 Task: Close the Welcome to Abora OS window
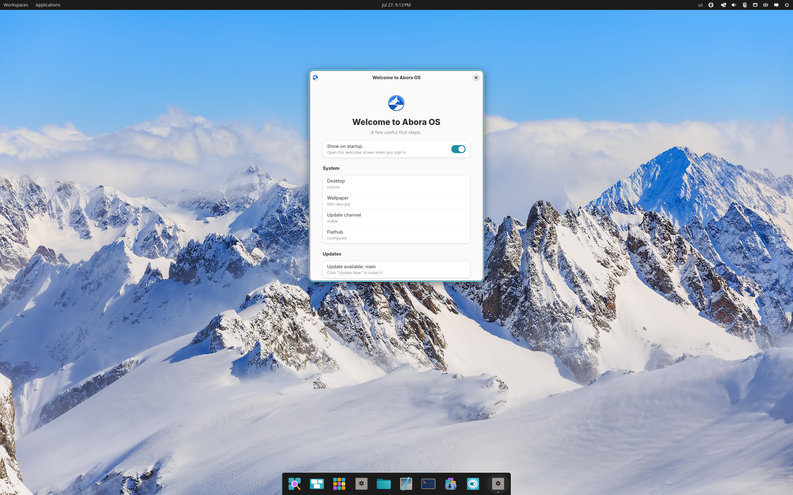click(476, 78)
